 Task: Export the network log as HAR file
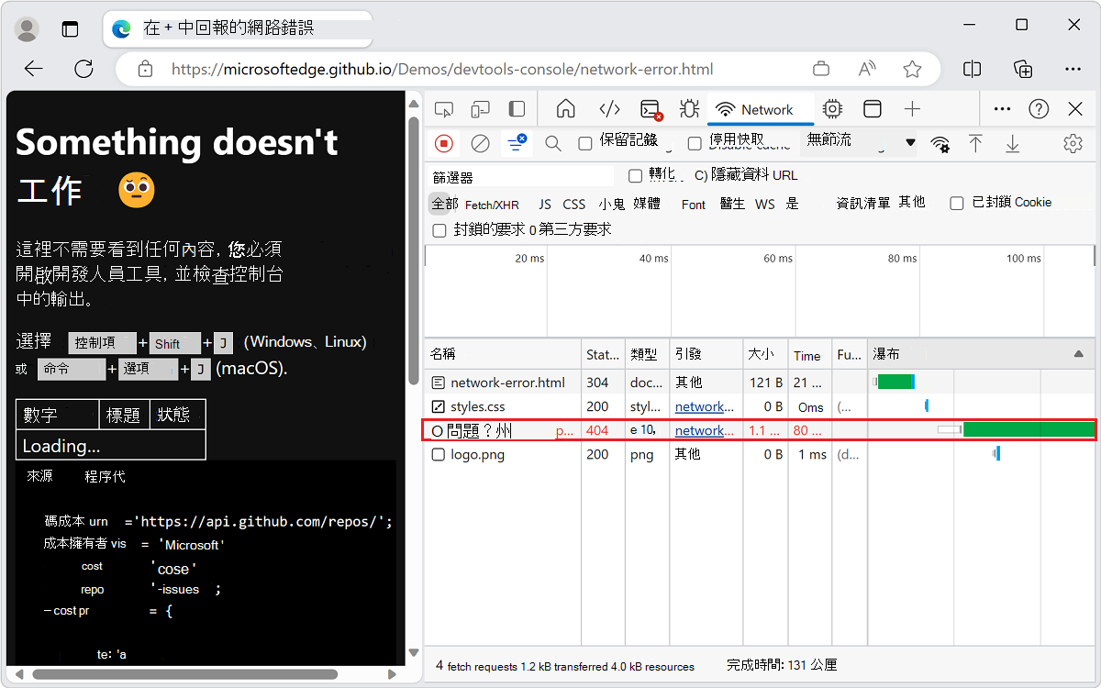click(1011, 144)
